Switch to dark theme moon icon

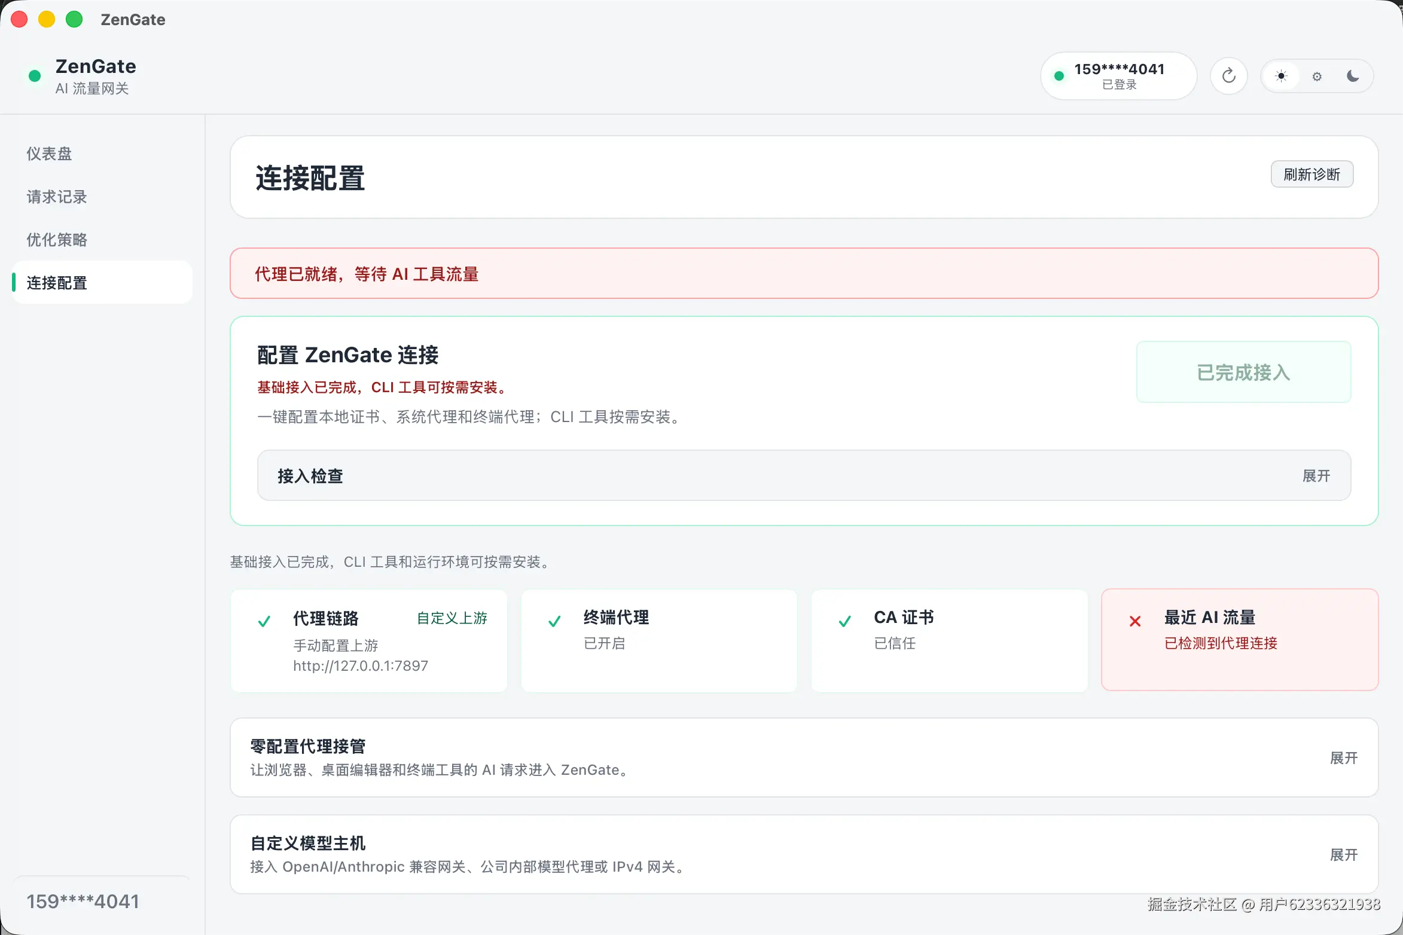tap(1353, 76)
